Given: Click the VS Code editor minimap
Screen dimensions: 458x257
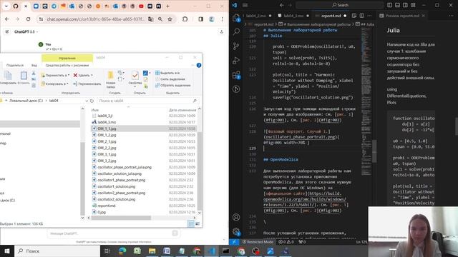Looking at the screenshot, I should pyautogui.click(x=366, y=102).
